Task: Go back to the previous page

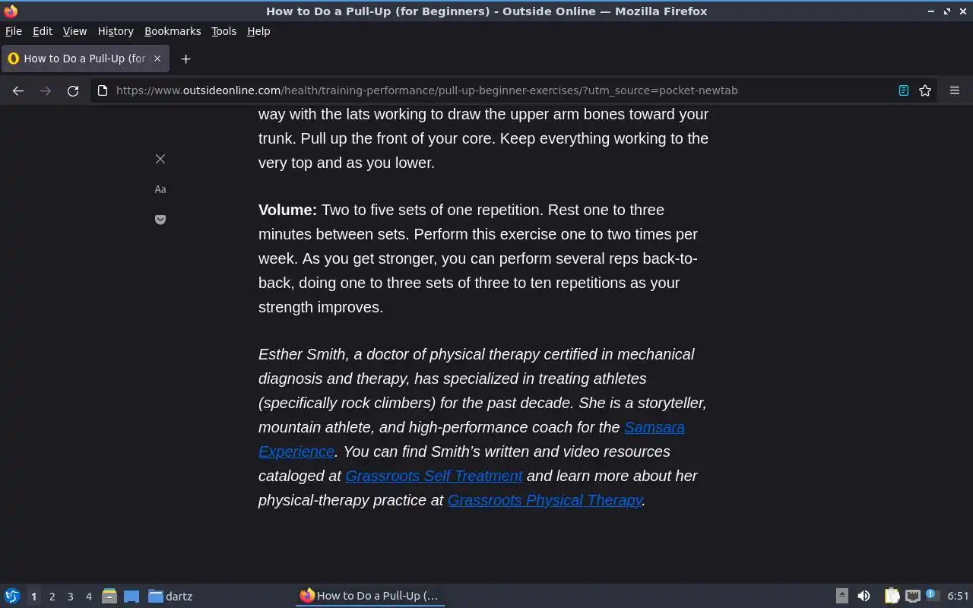Action: point(18,90)
